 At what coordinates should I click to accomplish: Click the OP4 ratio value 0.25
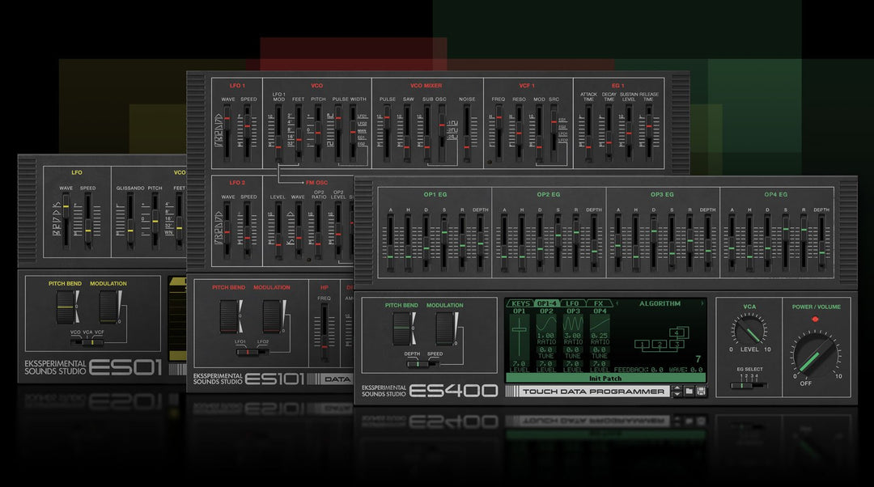599,336
